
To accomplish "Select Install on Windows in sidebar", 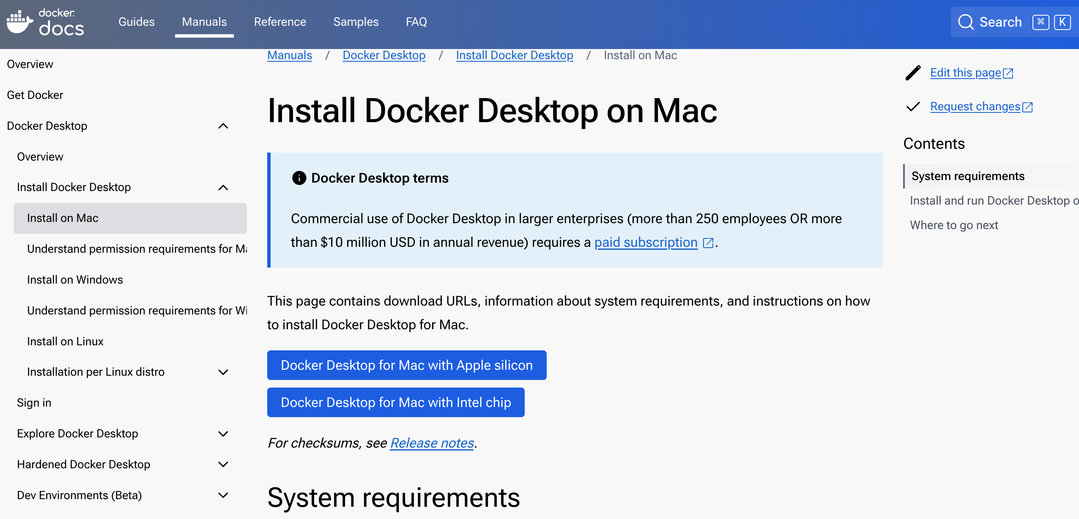I will [x=75, y=280].
